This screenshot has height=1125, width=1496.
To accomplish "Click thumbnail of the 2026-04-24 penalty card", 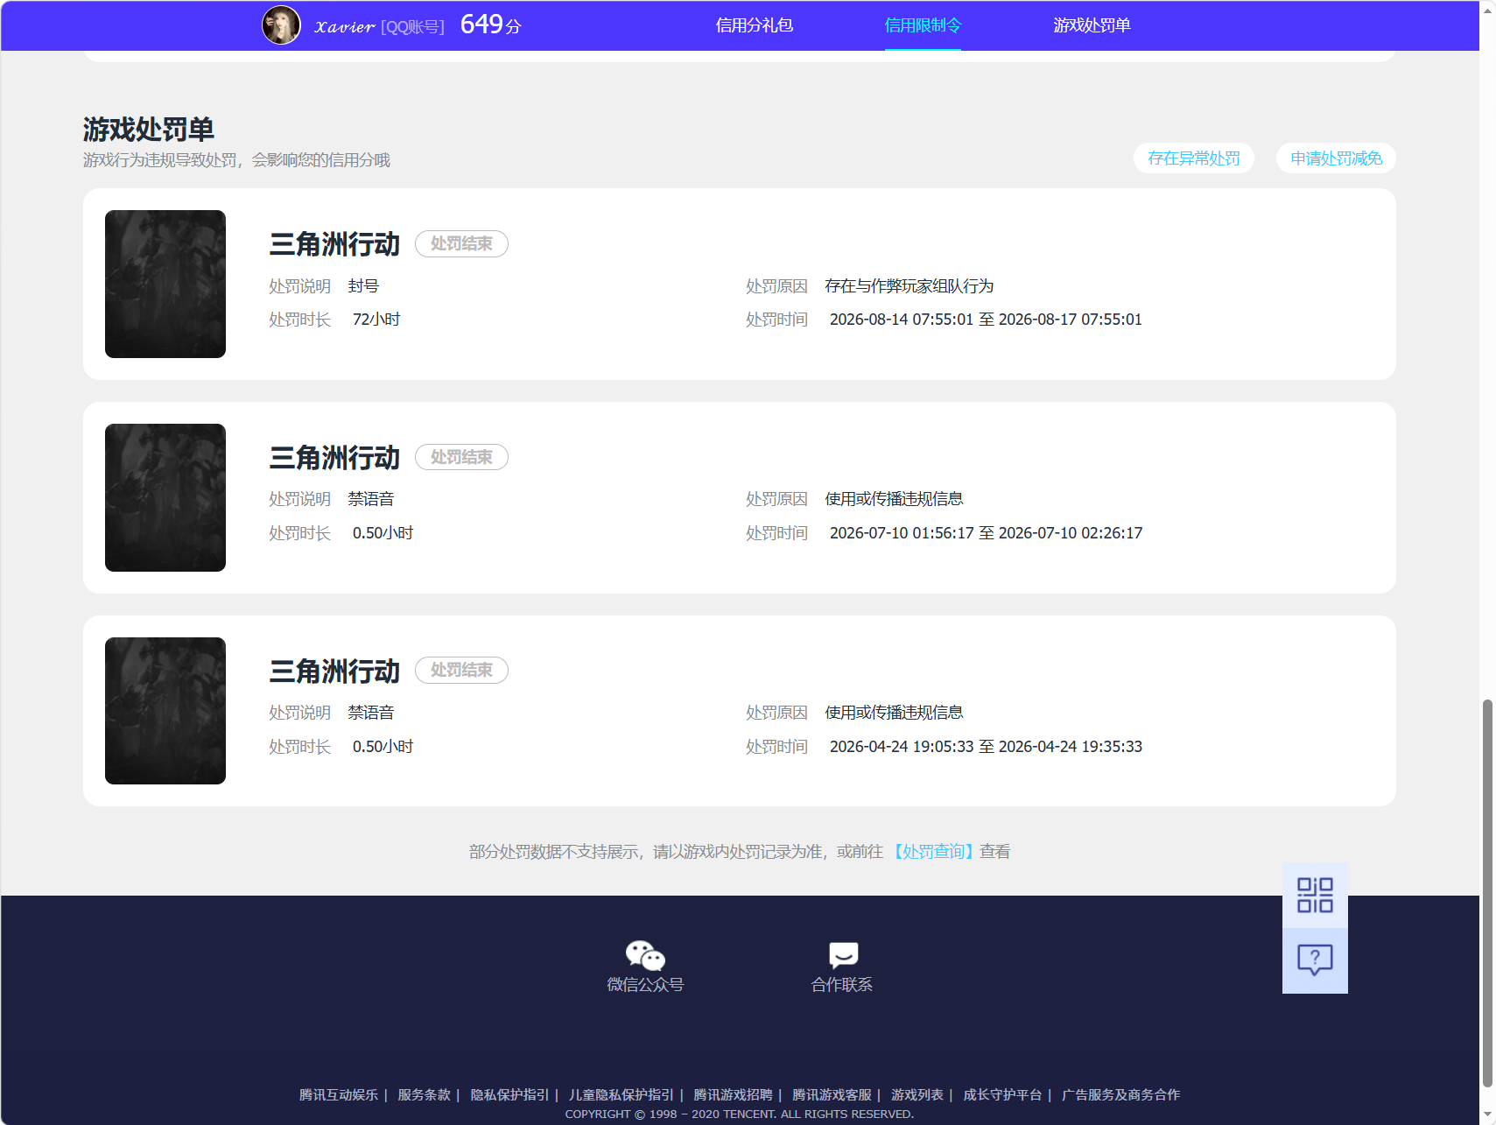I will (165, 711).
